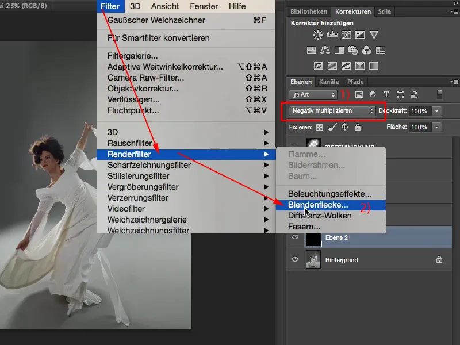Filter layers by smart objects

point(414,94)
